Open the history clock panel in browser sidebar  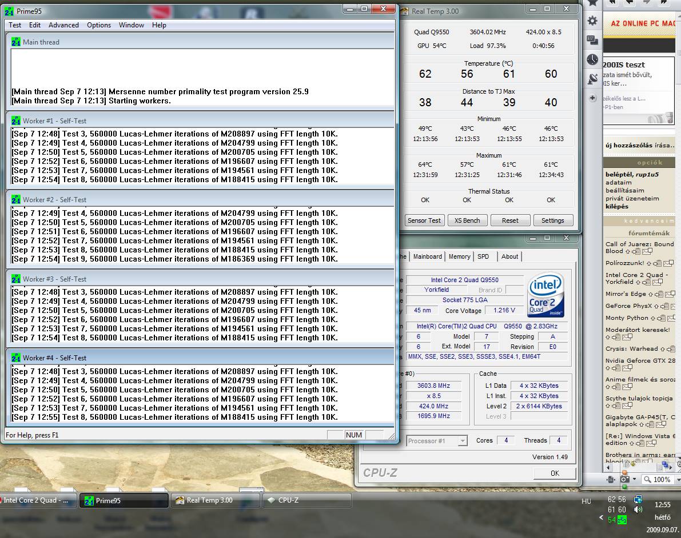pyautogui.click(x=592, y=59)
